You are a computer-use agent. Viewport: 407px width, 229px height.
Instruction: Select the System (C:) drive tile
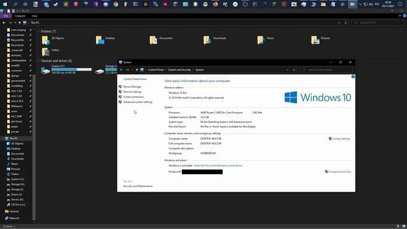point(66,69)
